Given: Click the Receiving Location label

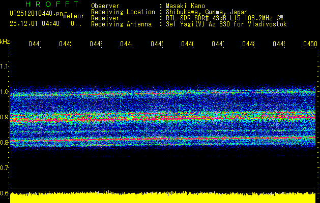Looking at the screenshot, I should (123, 12).
